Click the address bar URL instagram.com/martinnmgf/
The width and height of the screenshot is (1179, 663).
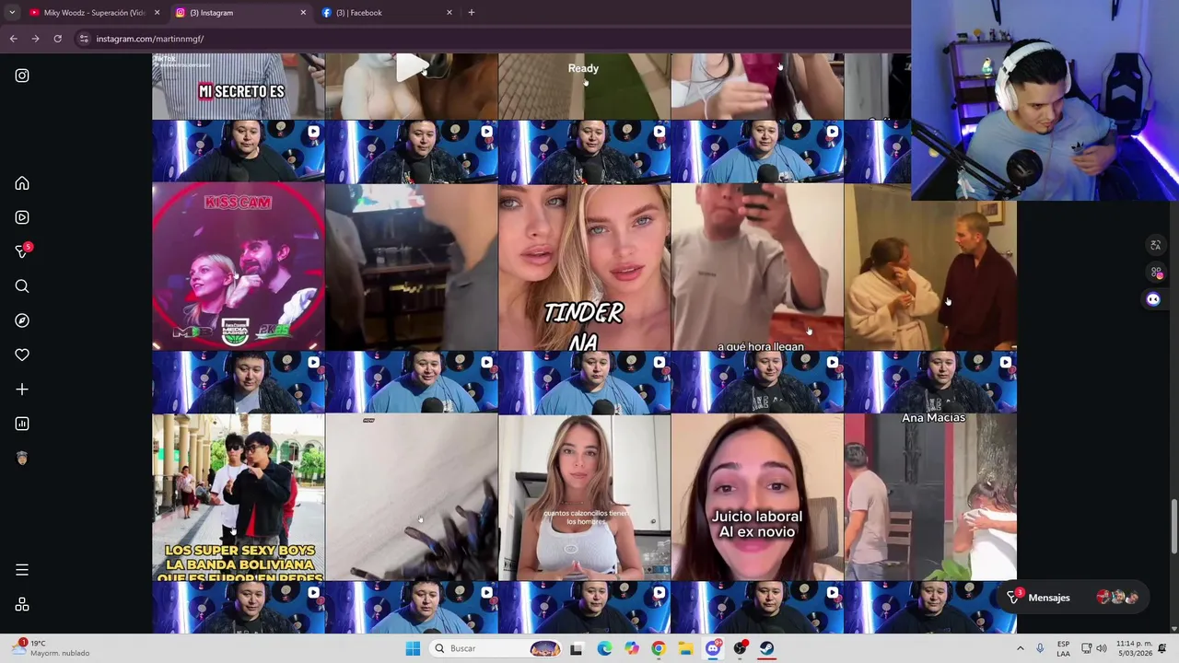tap(150, 39)
